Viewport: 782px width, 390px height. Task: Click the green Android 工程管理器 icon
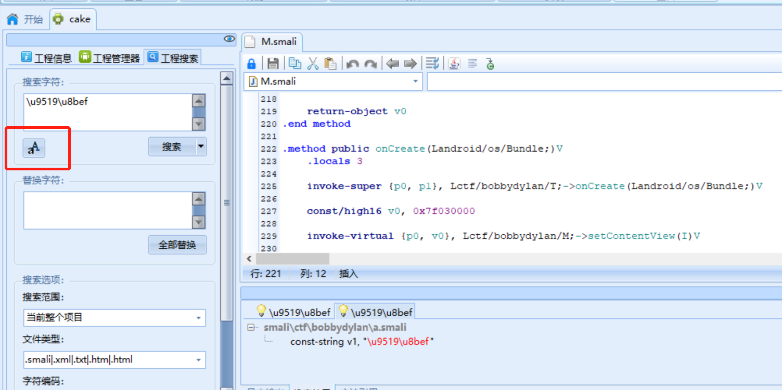[85, 57]
